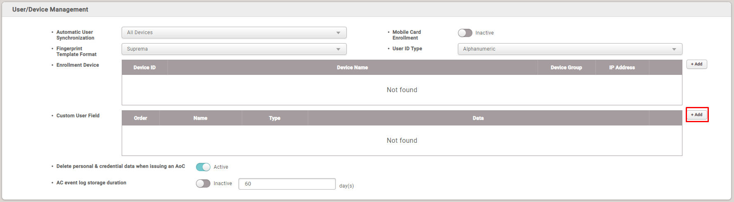
Task: Disable deleting personal data when issuing AoC
Action: click(203, 167)
